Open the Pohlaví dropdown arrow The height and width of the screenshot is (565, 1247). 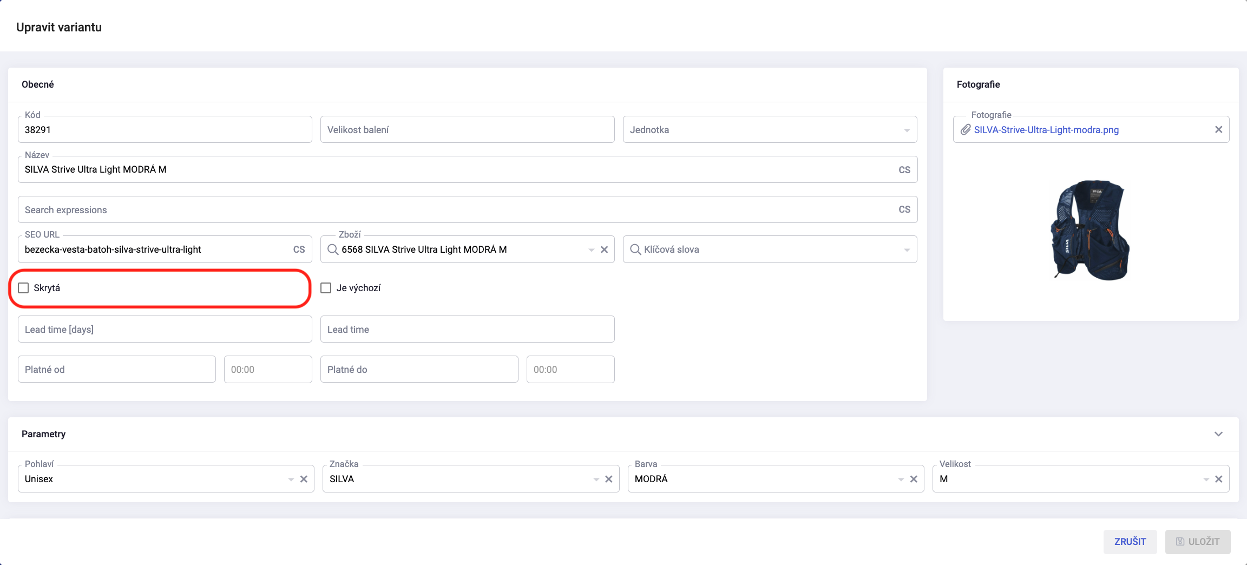click(291, 479)
